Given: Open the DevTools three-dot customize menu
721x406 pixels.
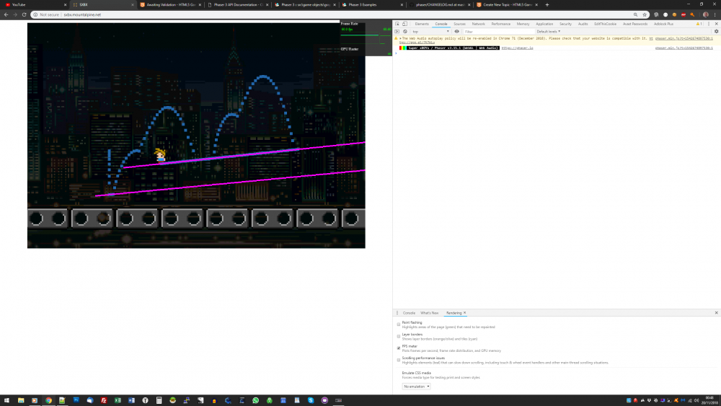Looking at the screenshot, I should click(709, 24).
